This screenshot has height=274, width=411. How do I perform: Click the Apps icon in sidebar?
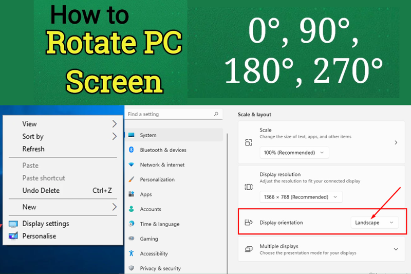(132, 194)
